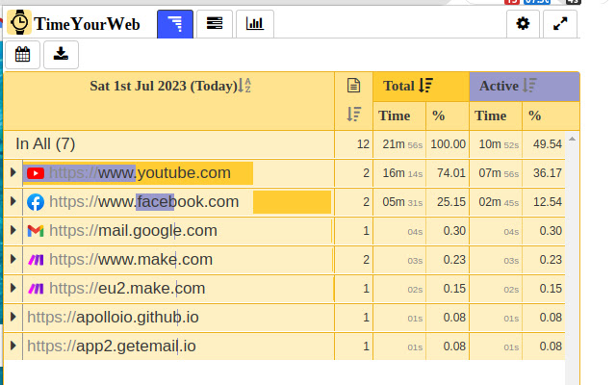
Task: Expand the mail.google.com row
Action: pyautogui.click(x=13, y=231)
